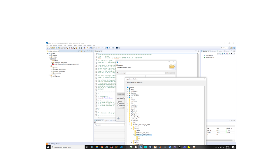263x149 pixels.
Task: Expand the CMSIS folder under Drivers
Action: (x=51, y=61)
